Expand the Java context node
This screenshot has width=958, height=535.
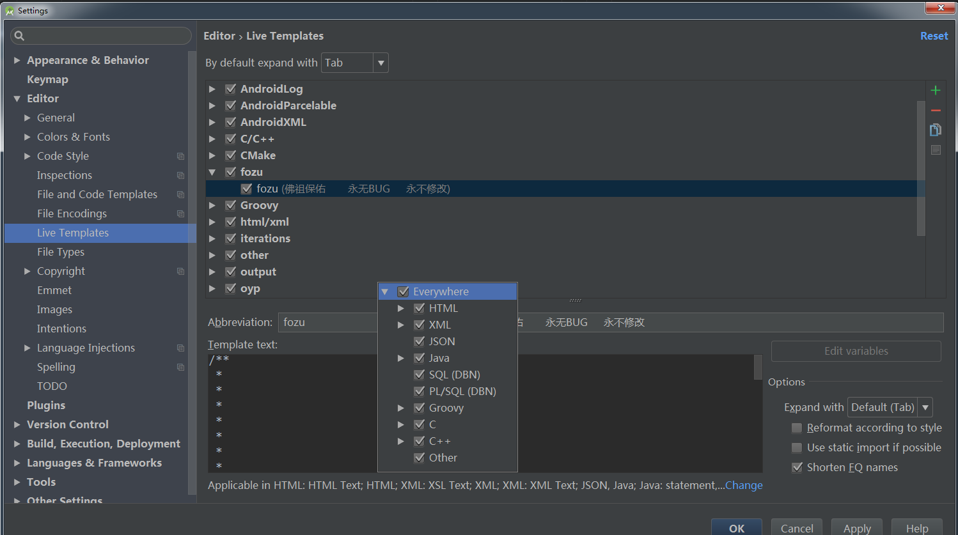(401, 358)
